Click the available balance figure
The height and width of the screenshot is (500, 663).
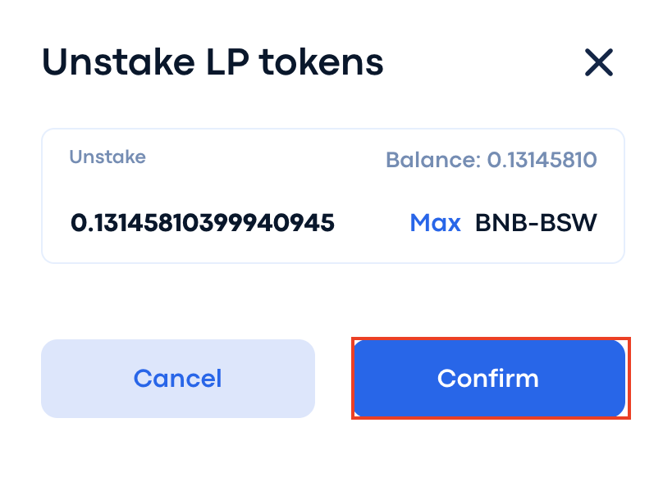pos(542,159)
